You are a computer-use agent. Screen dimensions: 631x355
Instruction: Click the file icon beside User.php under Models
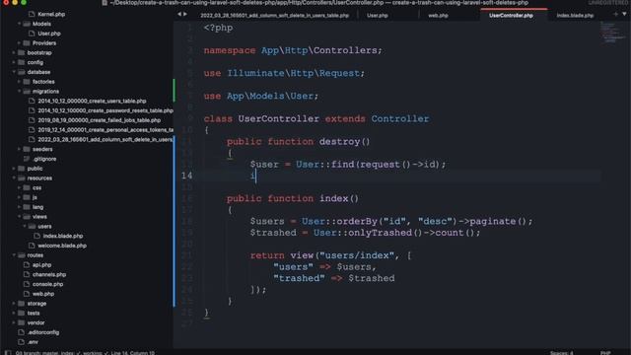tap(32, 34)
